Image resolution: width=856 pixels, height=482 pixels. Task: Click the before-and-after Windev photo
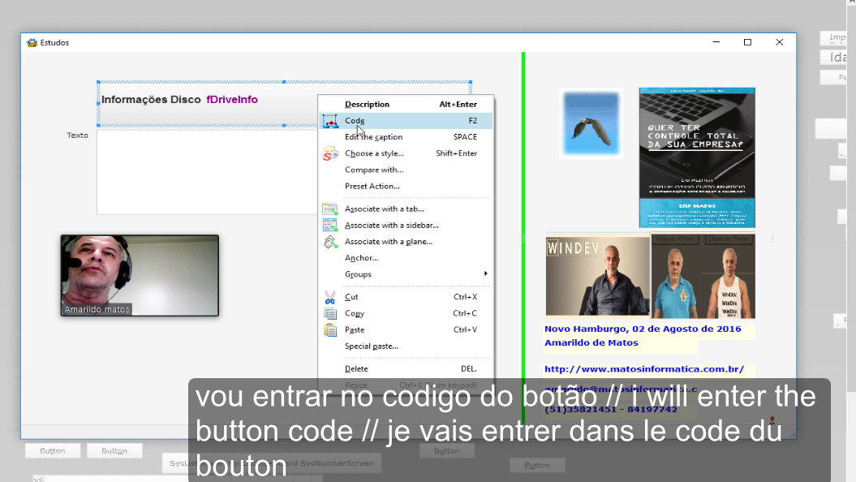[703, 276]
